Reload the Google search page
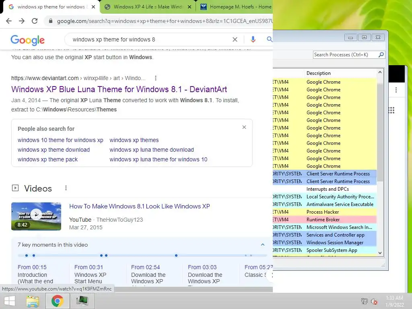This screenshot has width=412, height=309. [x=35, y=21]
